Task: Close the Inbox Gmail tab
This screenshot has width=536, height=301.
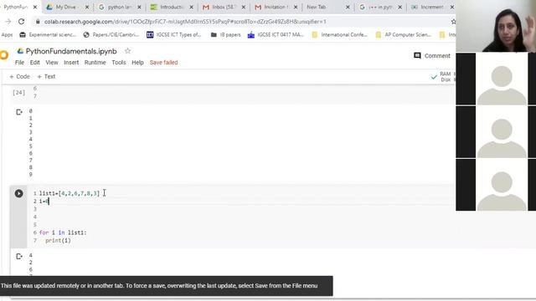Action: [x=244, y=7]
